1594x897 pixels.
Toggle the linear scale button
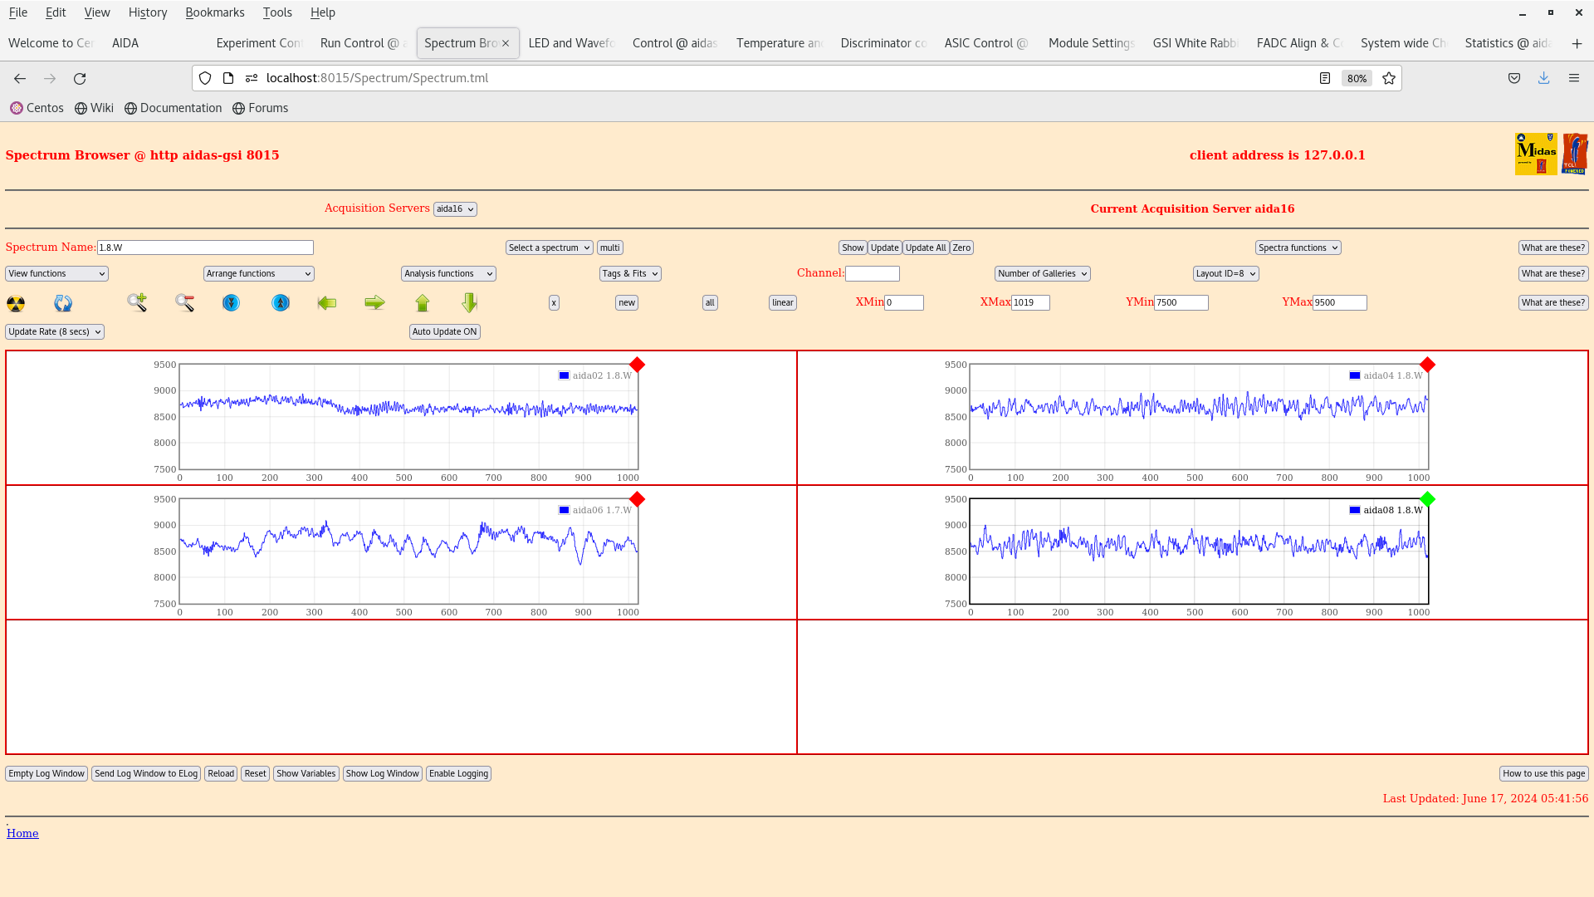782,302
